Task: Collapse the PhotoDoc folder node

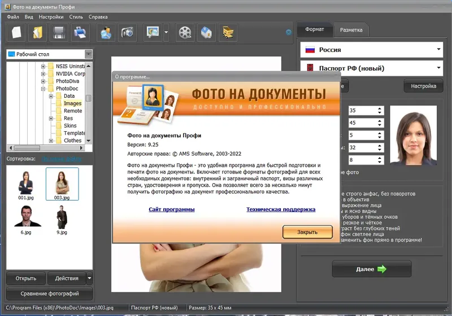Action: click(44, 89)
